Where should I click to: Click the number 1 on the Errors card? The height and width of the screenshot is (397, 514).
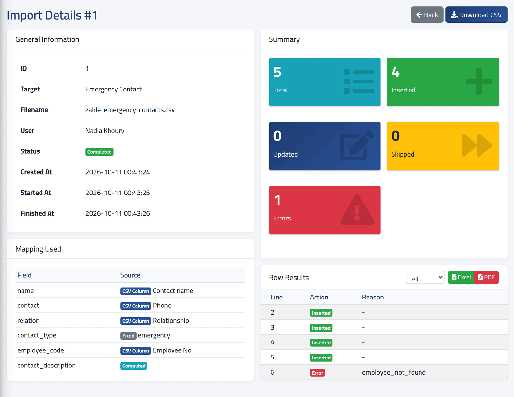point(277,200)
